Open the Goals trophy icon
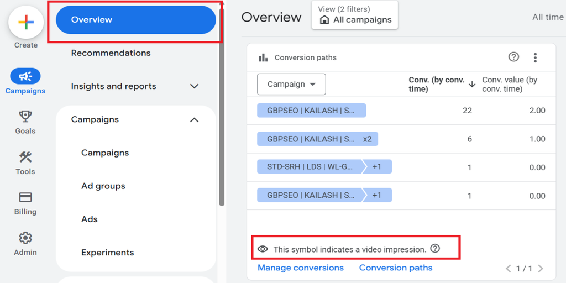Viewport: 566px width, 283px height. tap(25, 116)
